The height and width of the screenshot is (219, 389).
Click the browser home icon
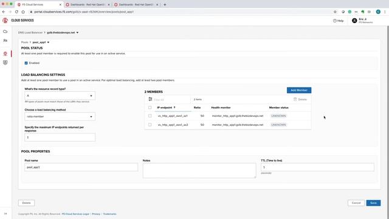[x=23, y=12]
